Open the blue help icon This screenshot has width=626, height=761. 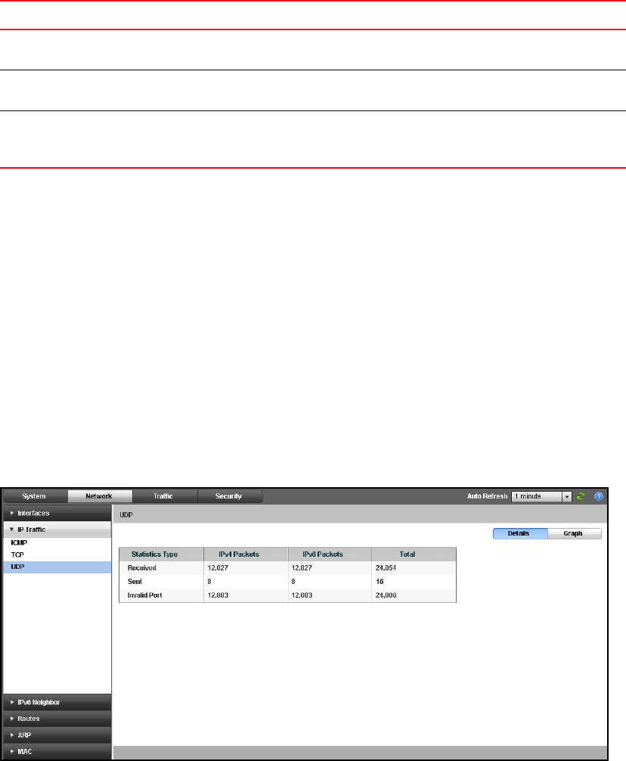(x=599, y=496)
